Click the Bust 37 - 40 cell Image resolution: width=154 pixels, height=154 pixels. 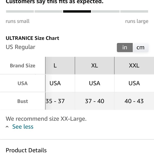click(95, 101)
